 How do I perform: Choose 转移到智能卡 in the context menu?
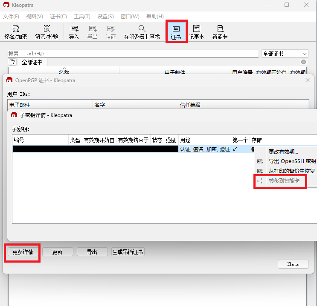pos(284,181)
